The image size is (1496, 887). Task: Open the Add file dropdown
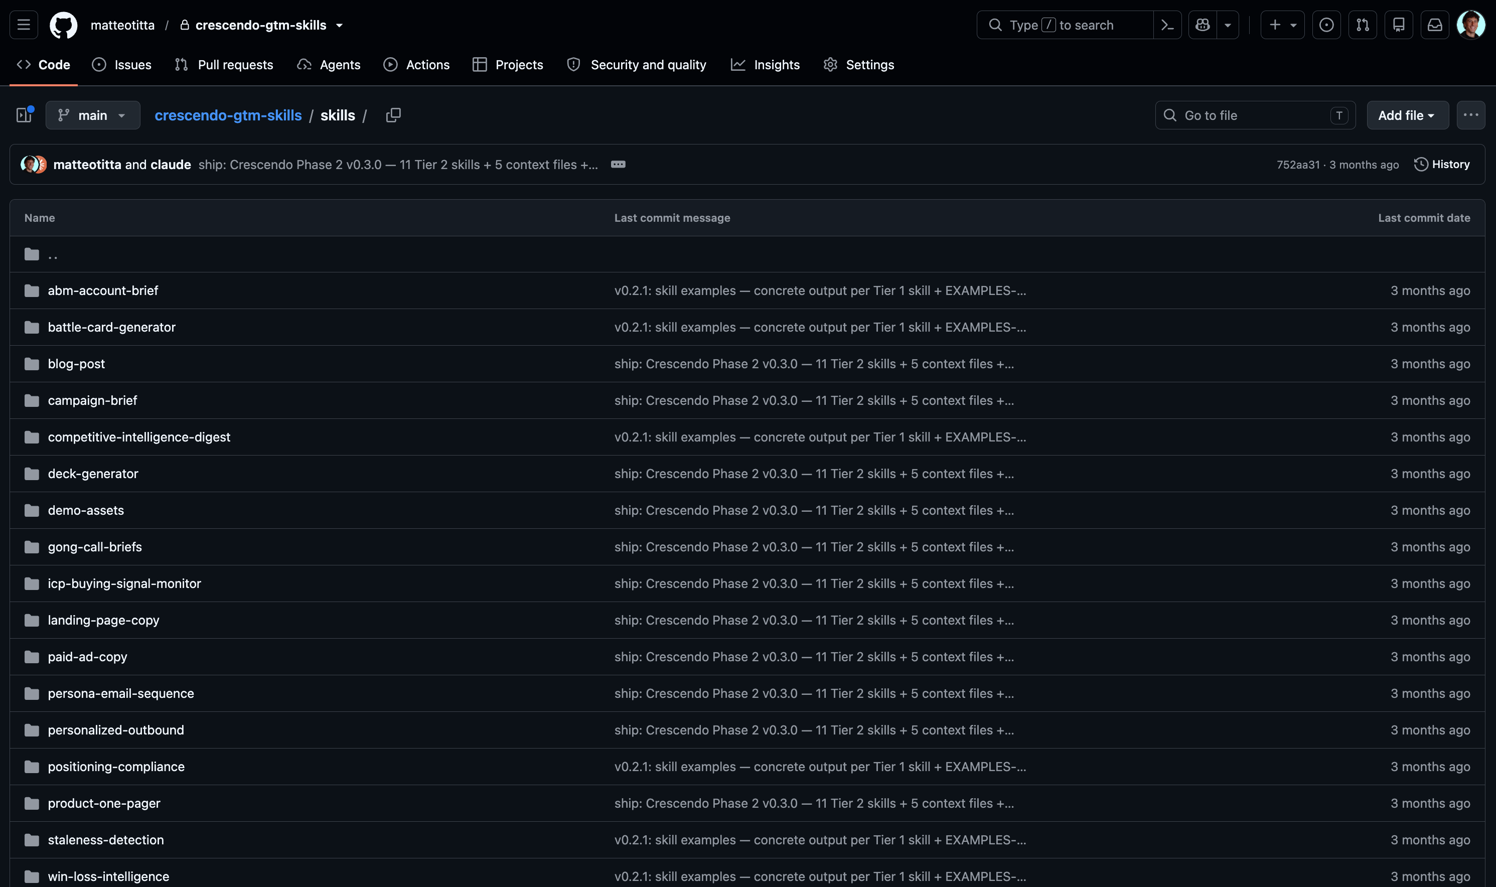click(1408, 115)
